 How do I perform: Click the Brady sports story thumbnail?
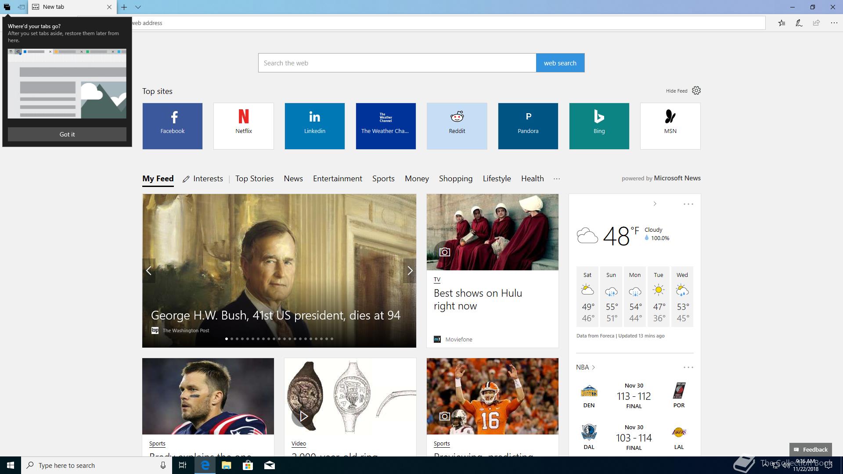coord(208,396)
